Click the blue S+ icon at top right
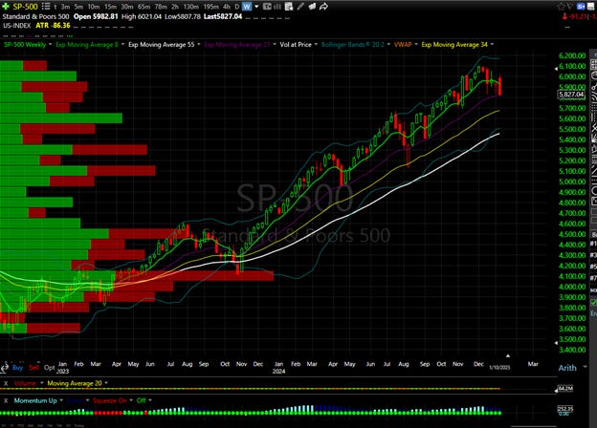The width and height of the screenshot is (597, 428). [x=581, y=7]
